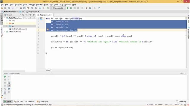Click src in the navigation breadcrumb bar
The height and width of the screenshot is (106, 190).
pyautogui.click(x=22, y=12)
